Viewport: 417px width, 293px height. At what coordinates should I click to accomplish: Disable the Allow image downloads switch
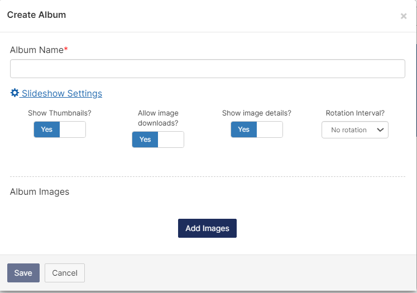pyautogui.click(x=158, y=140)
